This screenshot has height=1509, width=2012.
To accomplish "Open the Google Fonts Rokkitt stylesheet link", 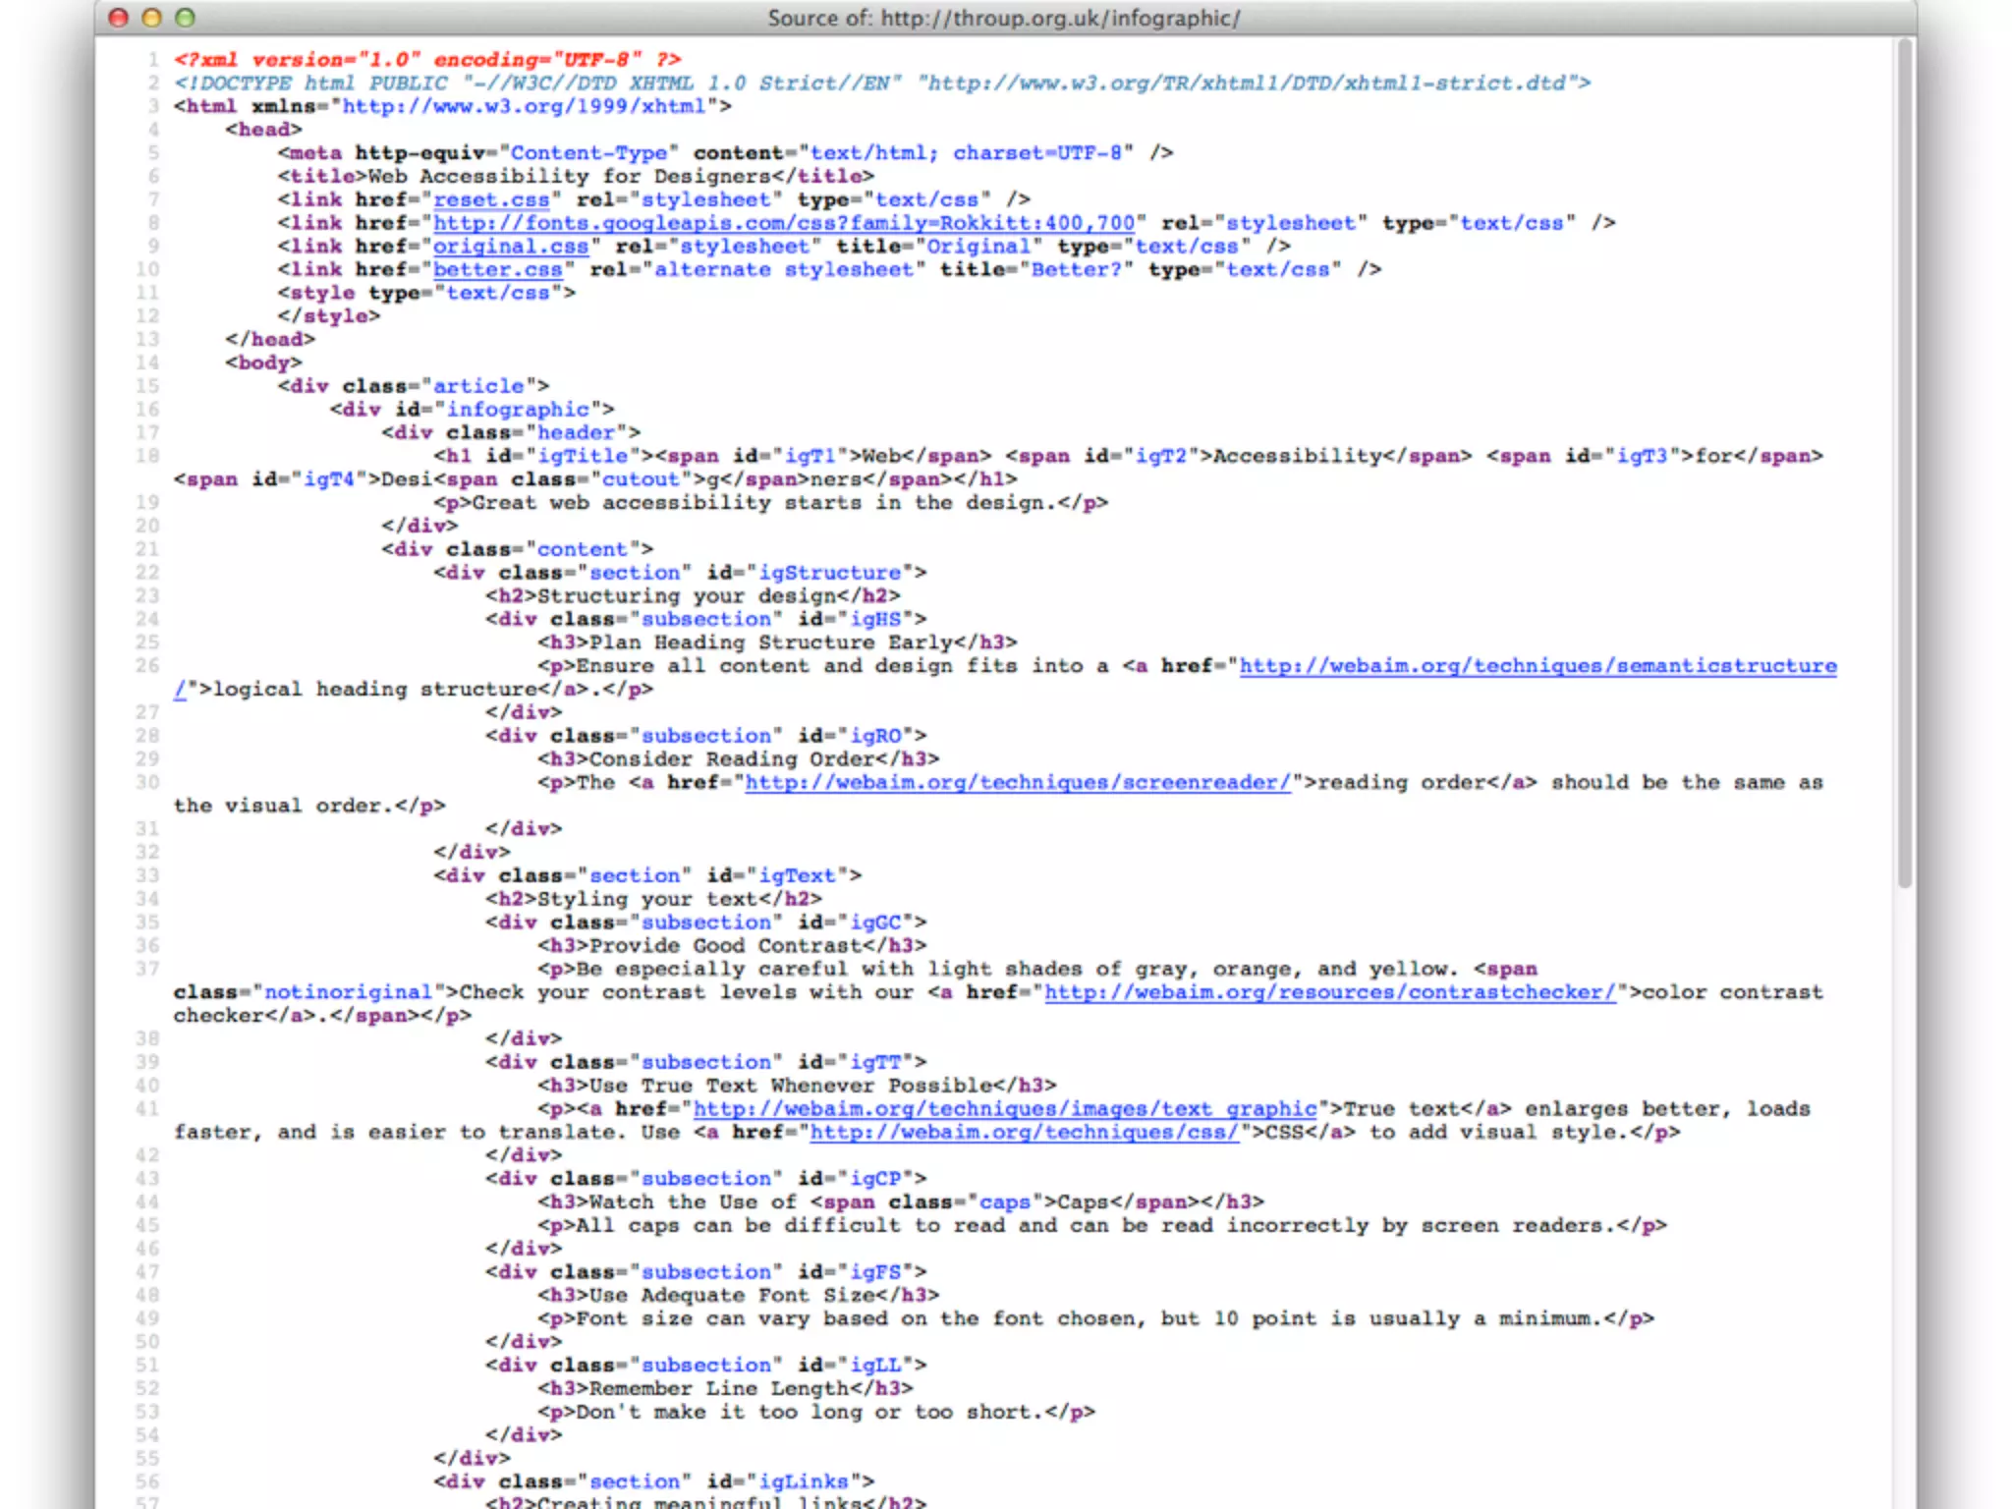I will [784, 223].
